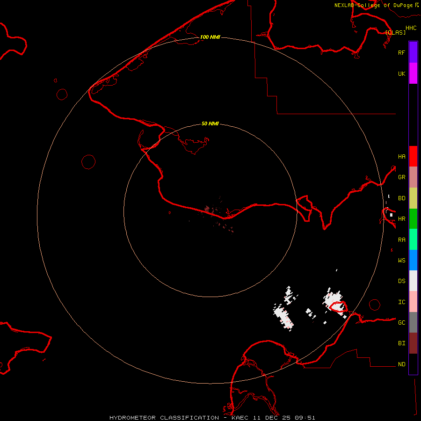421x421 pixels.
Task: Click the HA legend label
Action: [401, 157]
